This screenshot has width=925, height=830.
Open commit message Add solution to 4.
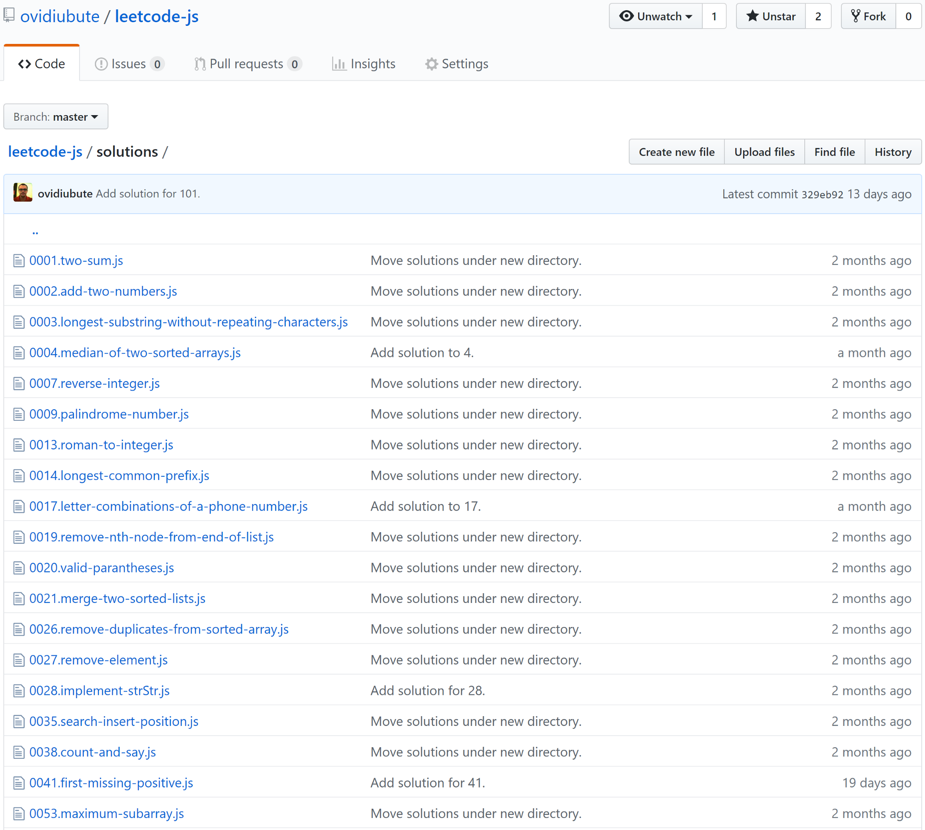[x=422, y=353]
